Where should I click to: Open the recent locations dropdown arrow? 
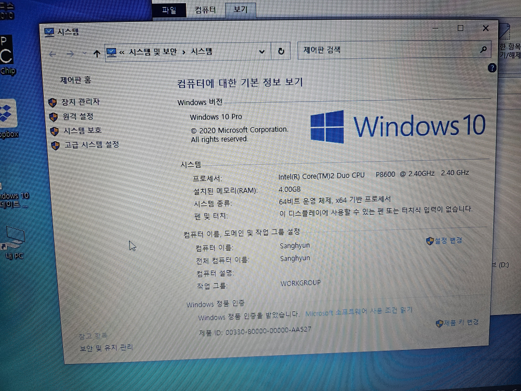pos(84,53)
